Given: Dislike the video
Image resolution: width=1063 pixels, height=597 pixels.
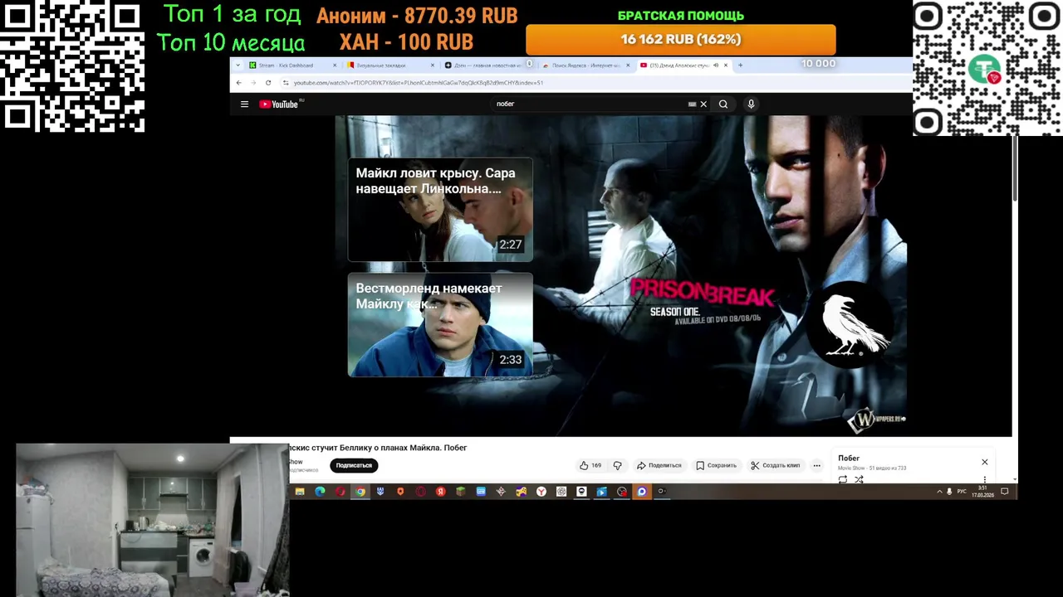Looking at the screenshot, I should pyautogui.click(x=617, y=465).
